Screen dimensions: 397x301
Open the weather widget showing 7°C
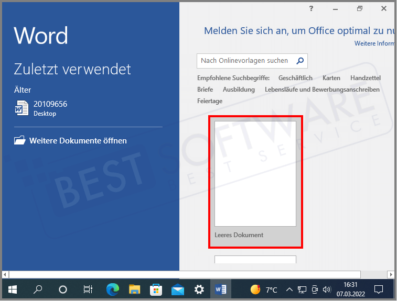coord(264,289)
